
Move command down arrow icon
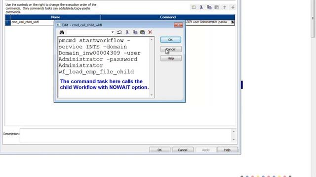tap(233, 7)
